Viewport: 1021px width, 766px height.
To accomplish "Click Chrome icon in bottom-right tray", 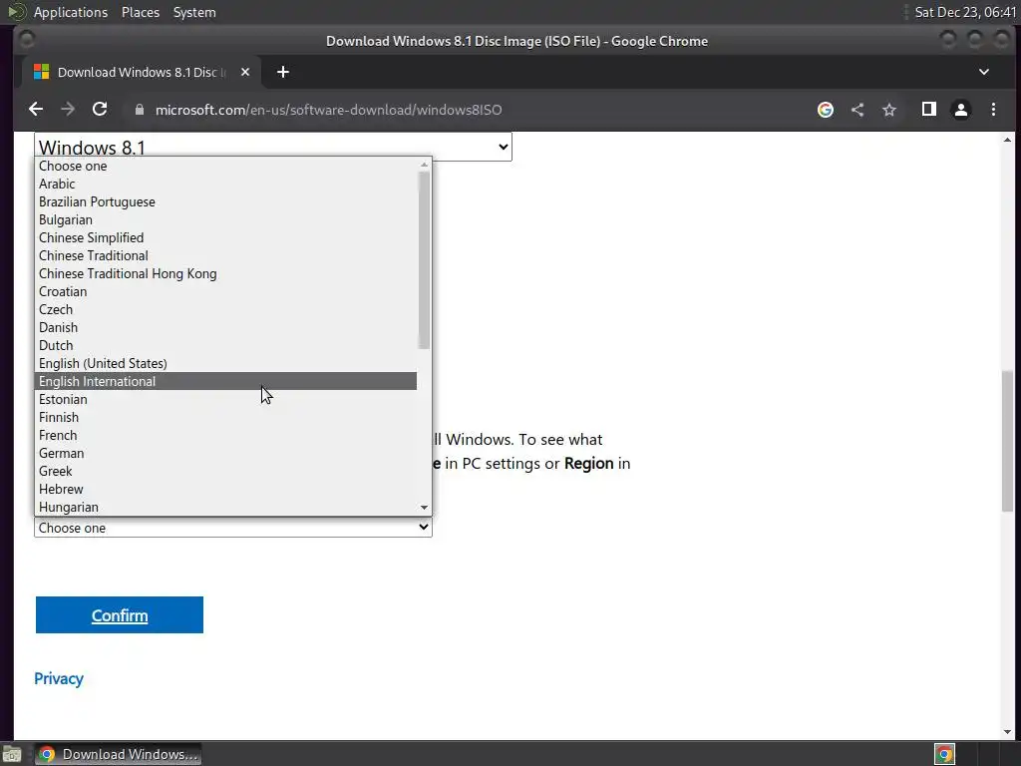I will [944, 754].
